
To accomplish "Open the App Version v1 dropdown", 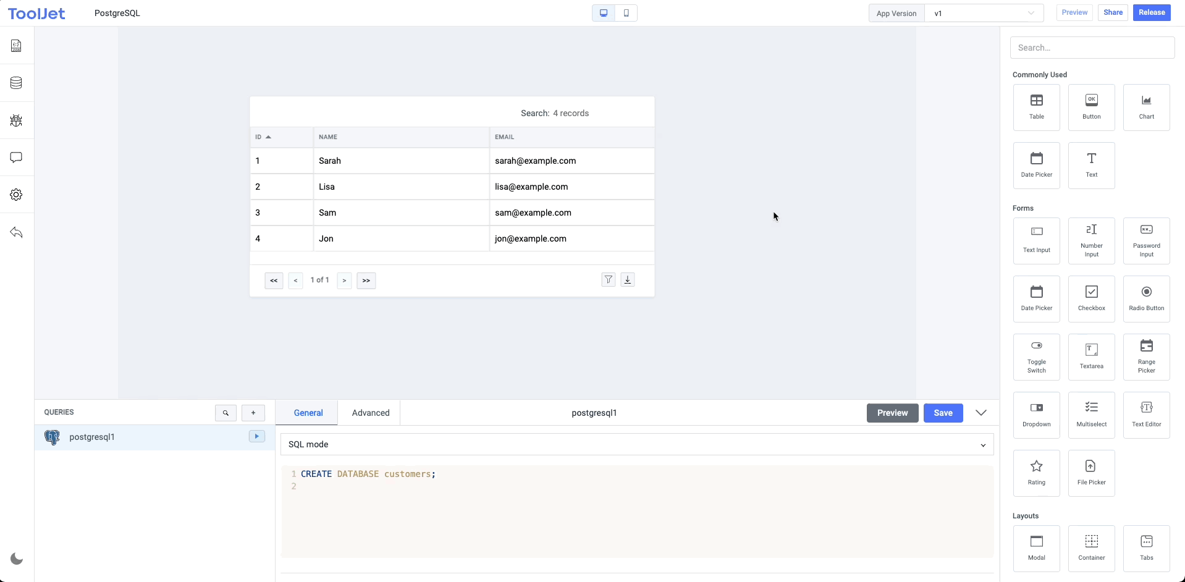I will 984,13.
